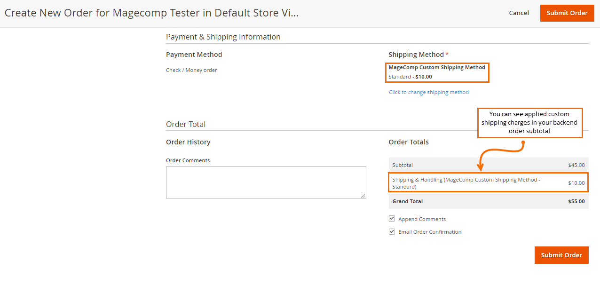
Task: Click the Order Total section heading
Action: coord(186,124)
